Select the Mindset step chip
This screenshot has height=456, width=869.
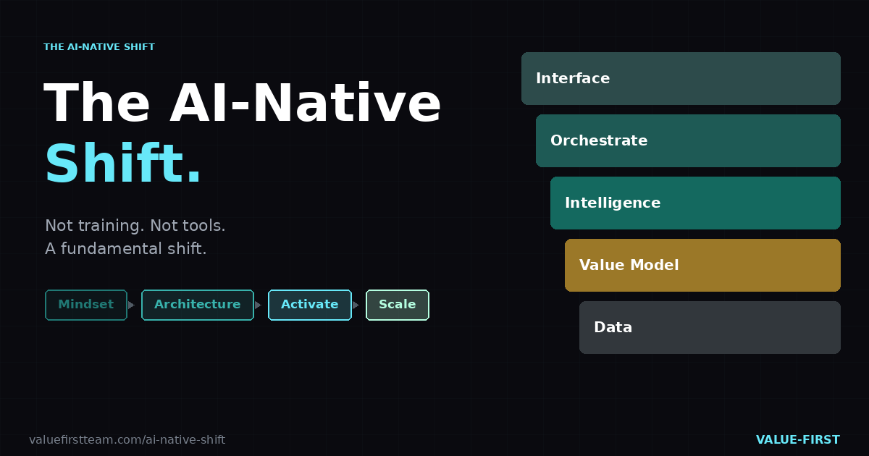click(x=86, y=305)
